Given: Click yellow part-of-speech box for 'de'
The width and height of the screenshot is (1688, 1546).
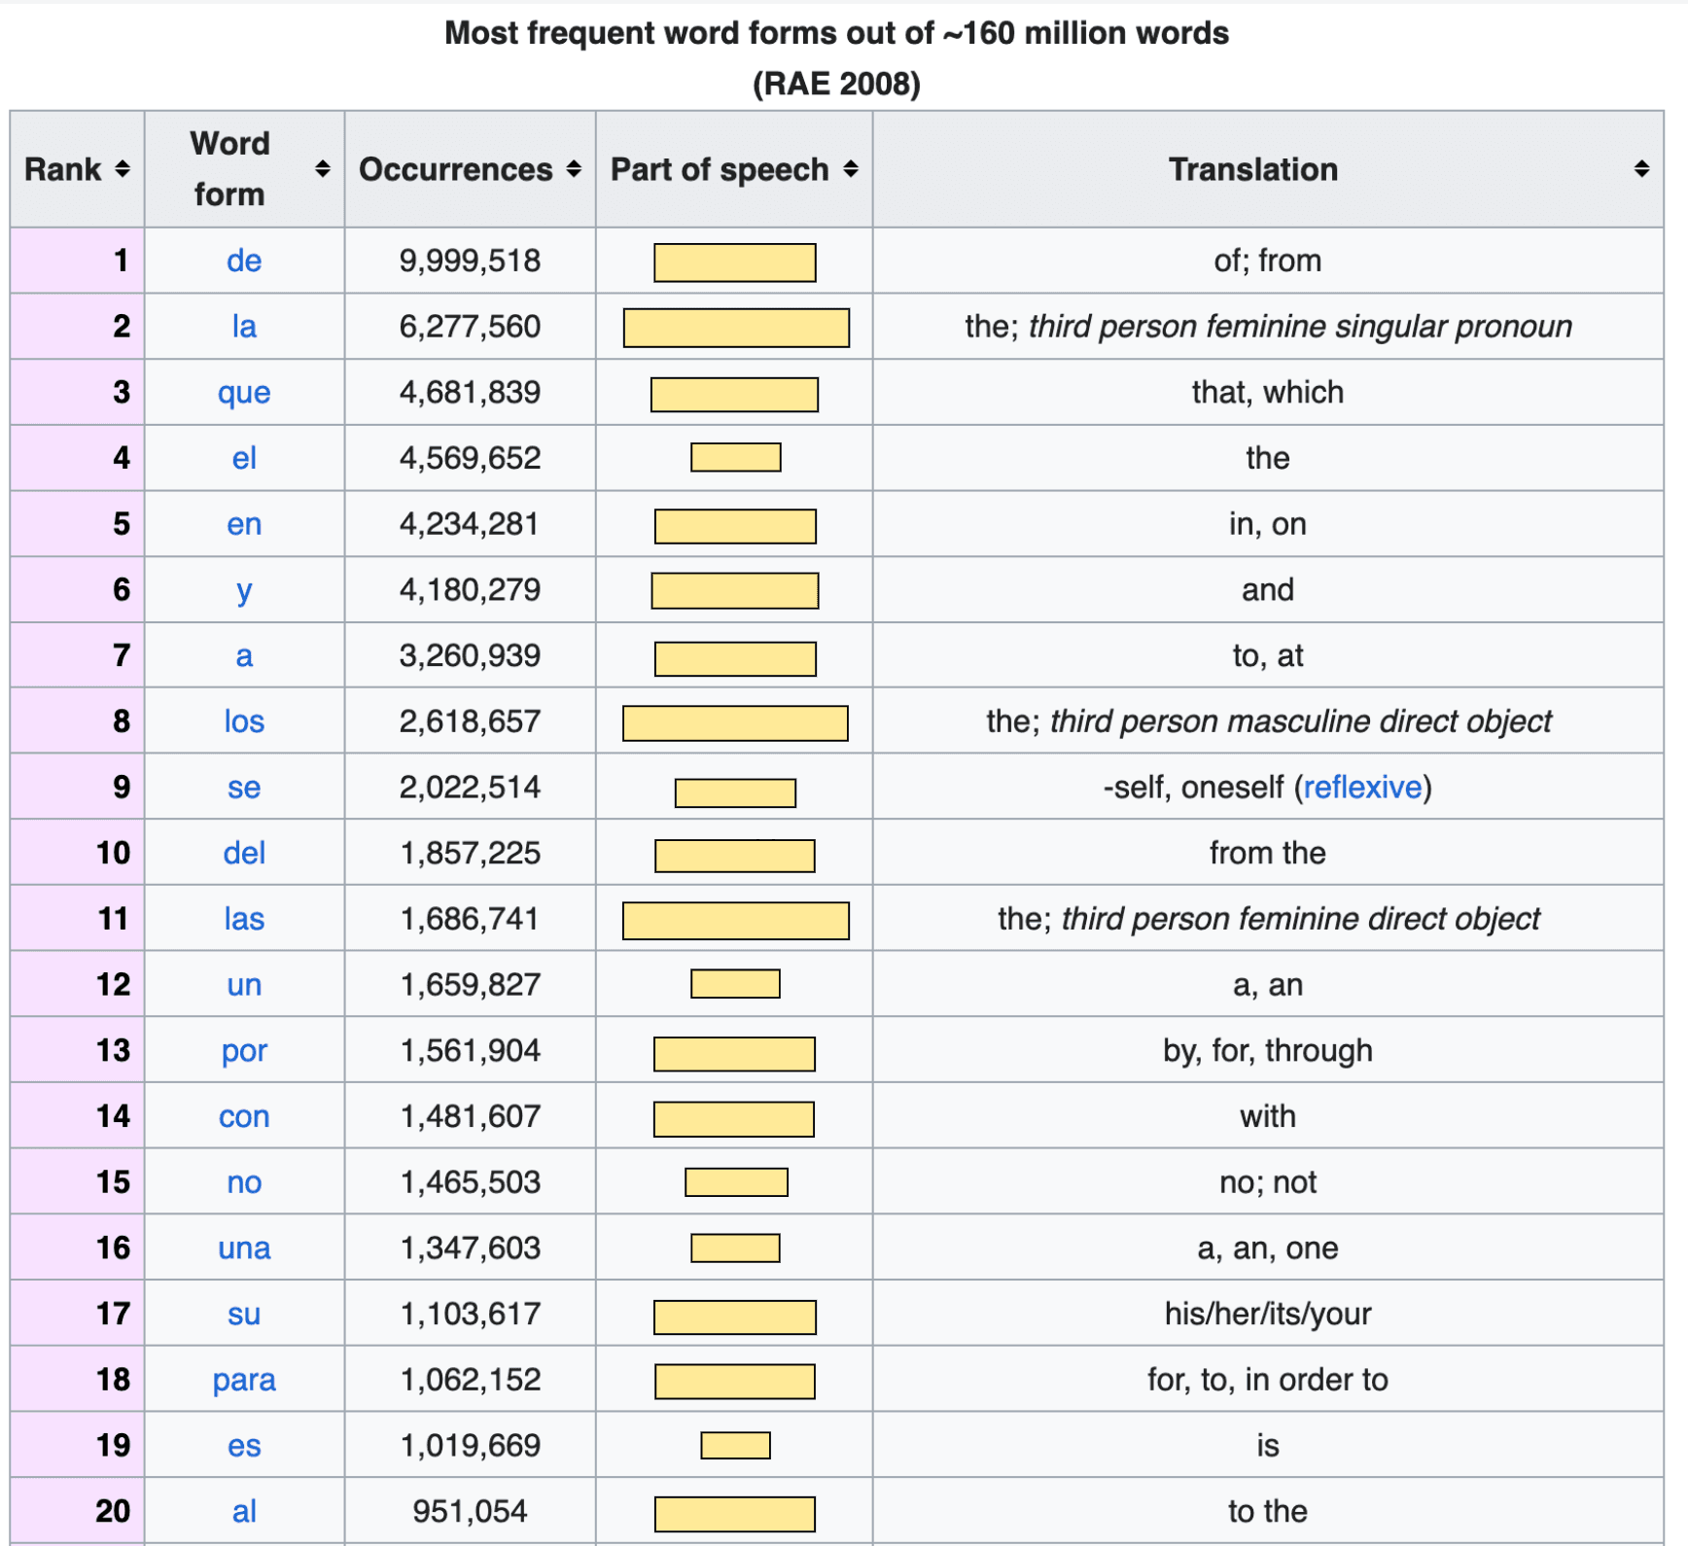Looking at the screenshot, I should click(734, 263).
